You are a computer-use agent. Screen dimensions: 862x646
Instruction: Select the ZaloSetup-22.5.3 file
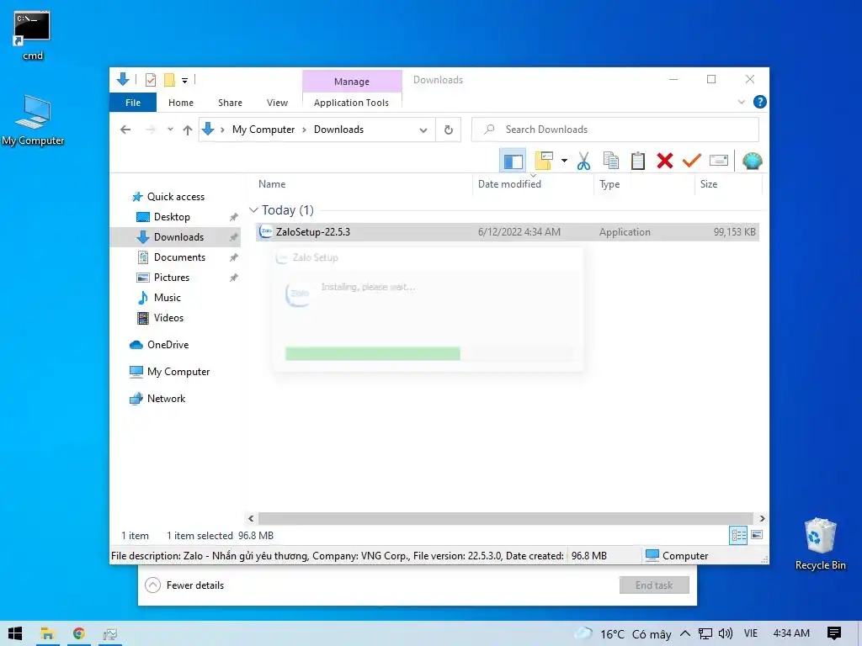507,232
